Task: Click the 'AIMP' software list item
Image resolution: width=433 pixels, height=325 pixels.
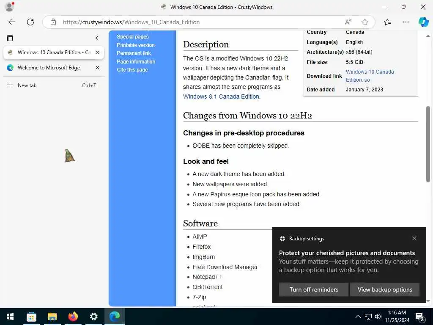Action: click(200, 237)
